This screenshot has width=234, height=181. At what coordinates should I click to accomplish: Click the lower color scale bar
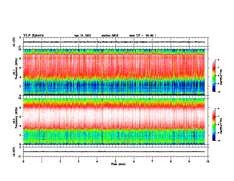click(x=214, y=125)
